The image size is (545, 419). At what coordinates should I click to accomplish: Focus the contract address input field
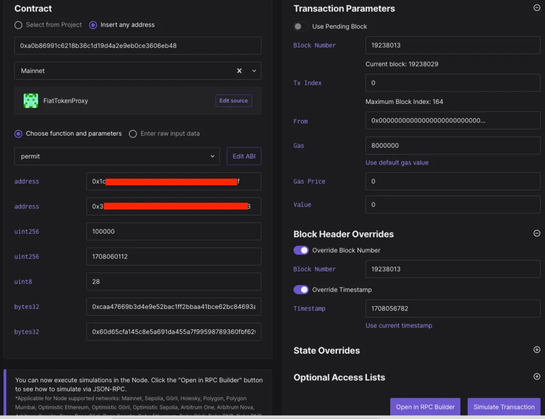(138, 46)
